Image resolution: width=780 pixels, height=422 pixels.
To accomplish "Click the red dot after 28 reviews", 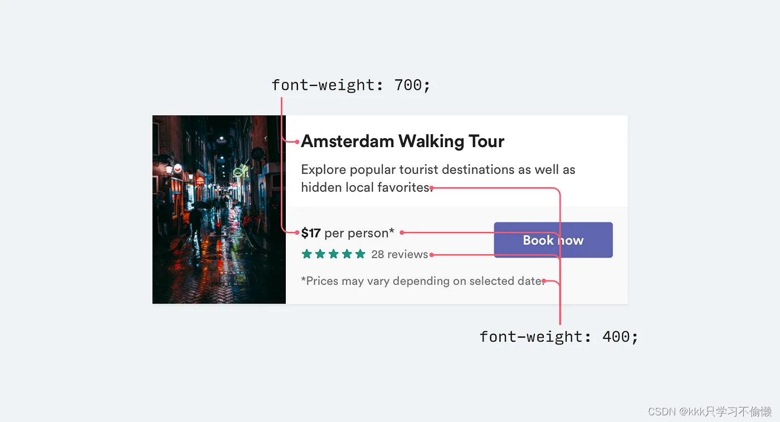I will pyautogui.click(x=432, y=255).
